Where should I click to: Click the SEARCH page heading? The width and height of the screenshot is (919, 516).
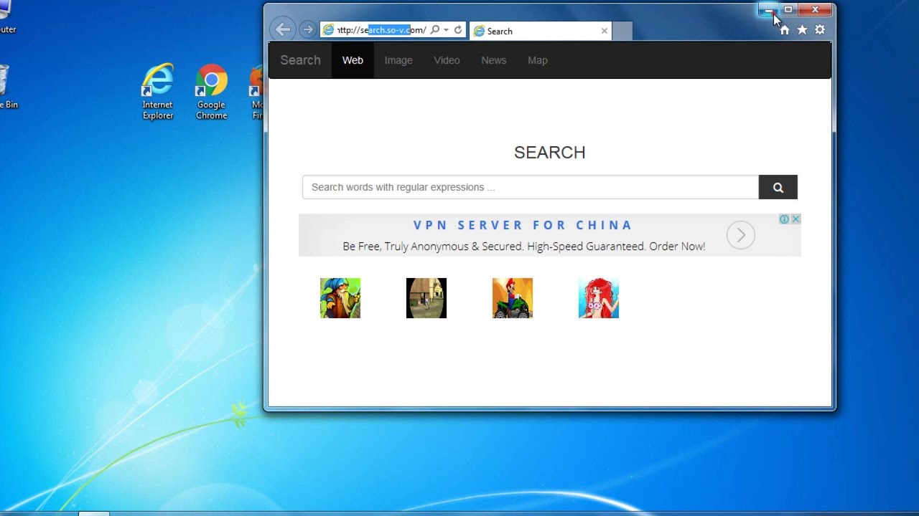point(550,153)
